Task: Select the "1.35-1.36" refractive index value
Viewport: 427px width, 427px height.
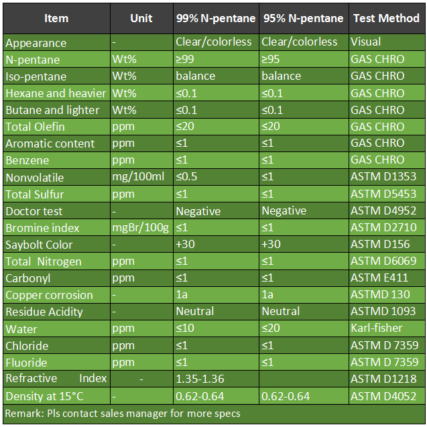Action: pos(200,379)
